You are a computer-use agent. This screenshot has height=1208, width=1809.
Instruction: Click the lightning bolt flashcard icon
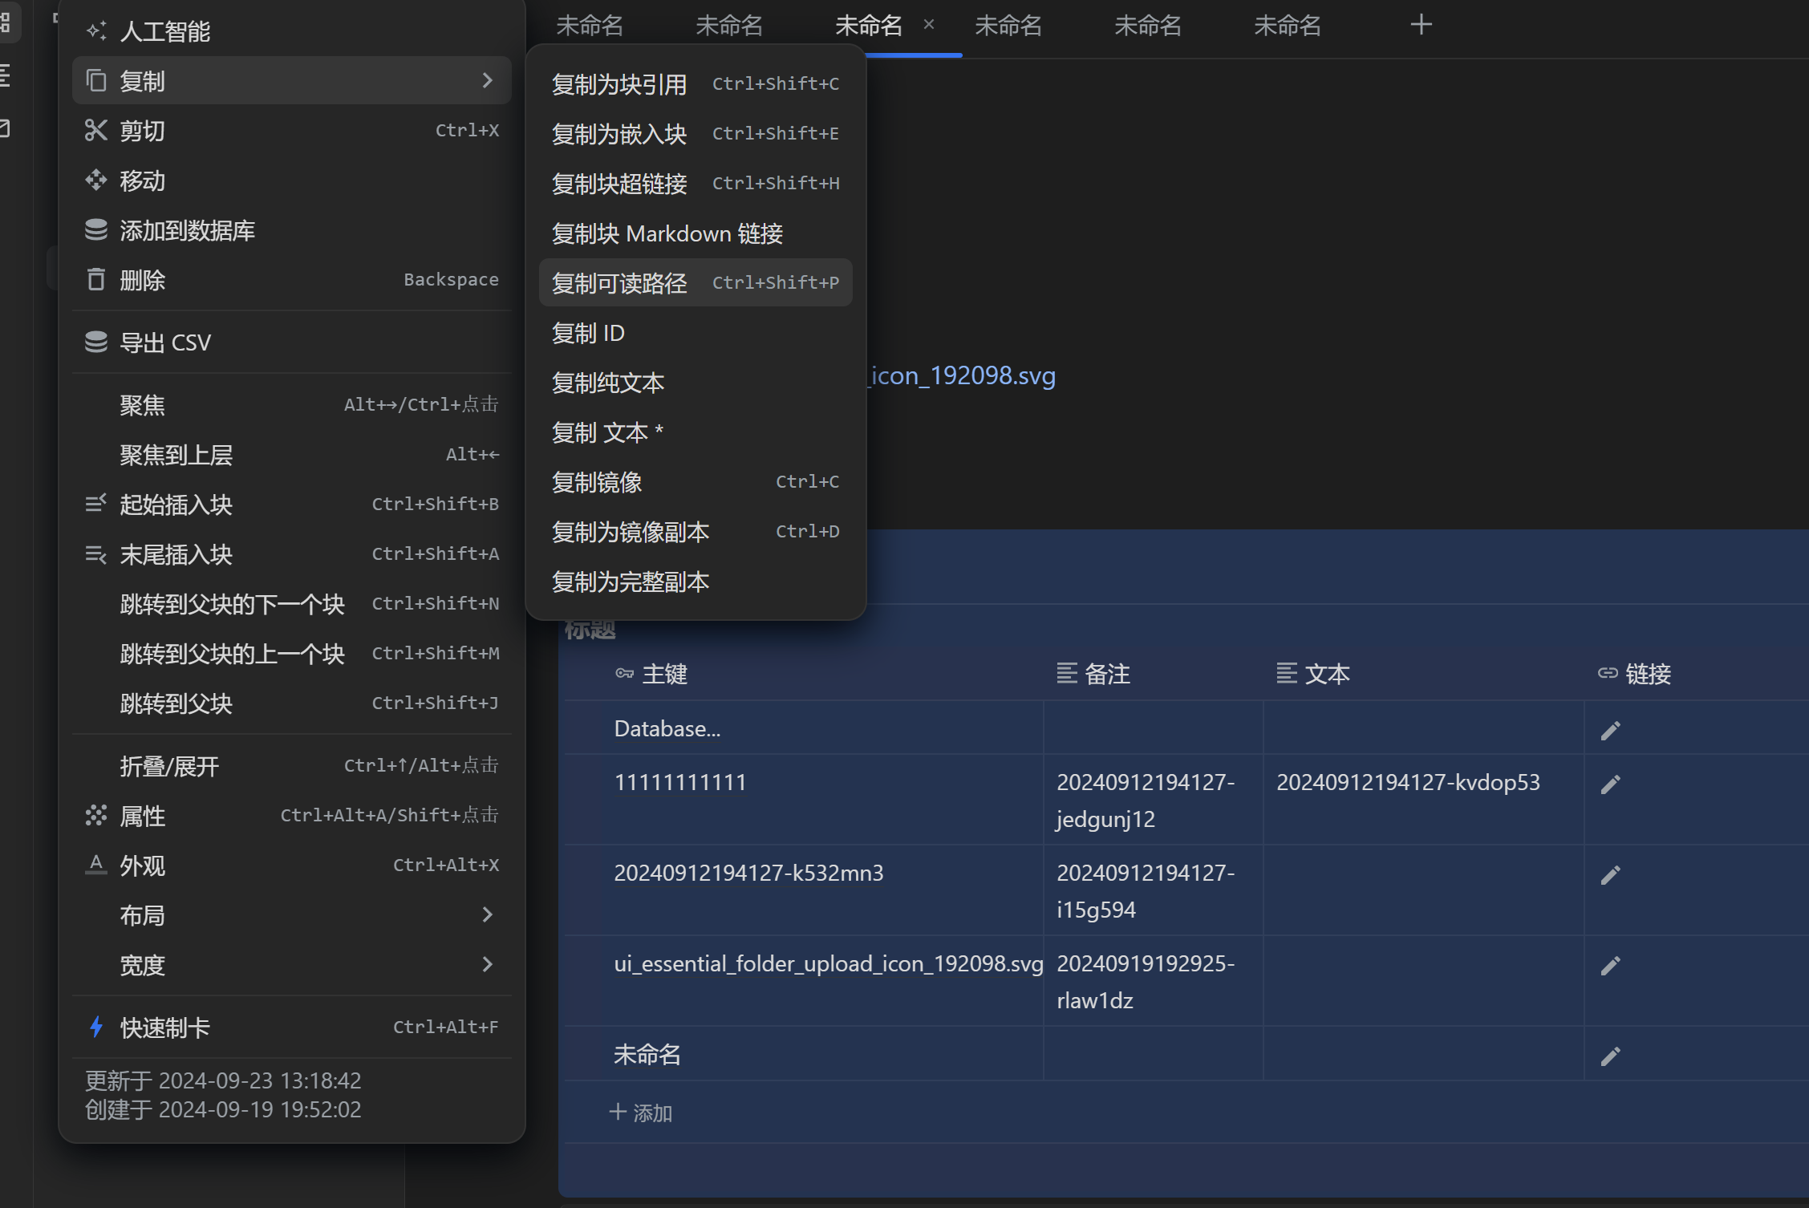pyautogui.click(x=96, y=1028)
